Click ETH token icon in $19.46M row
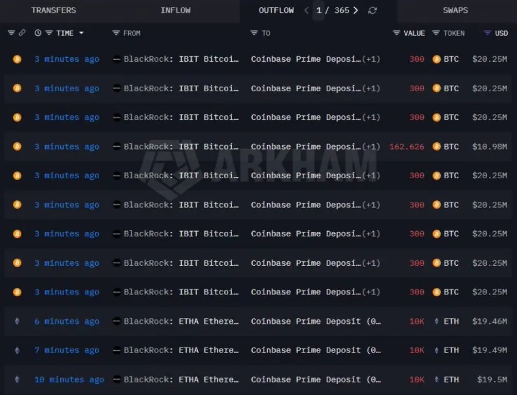Image resolution: width=517 pixels, height=395 pixels. coord(437,321)
